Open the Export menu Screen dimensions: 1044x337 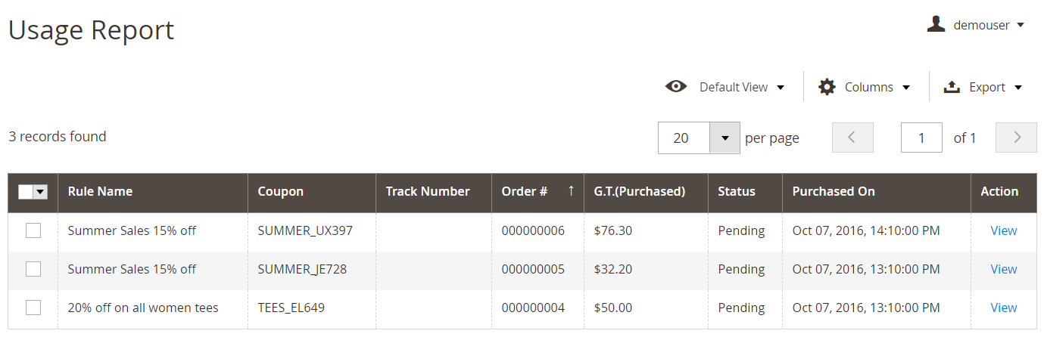(x=983, y=87)
